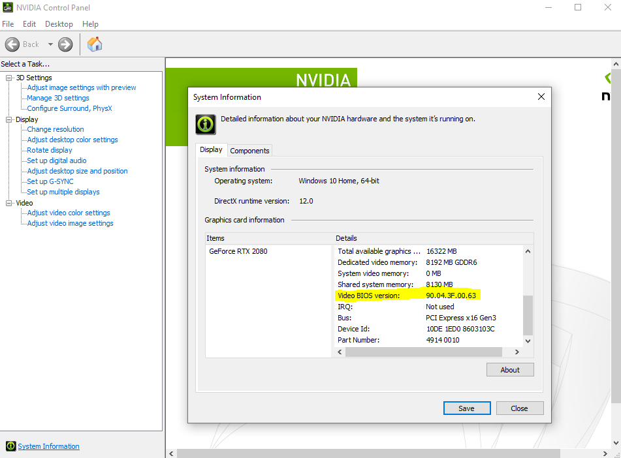Click the System Information icon at bottom left
621x458 pixels.
(10, 446)
